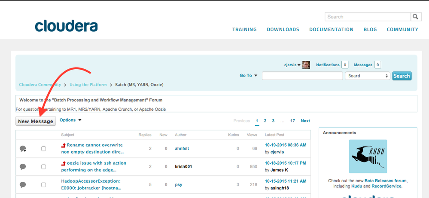Open latest post dated 10-15-2015 11:21 AM
The width and height of the screenshot is (429, 198).
(286, 181)
